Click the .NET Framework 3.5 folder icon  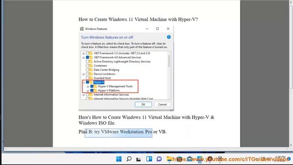[x=91, y=53]
